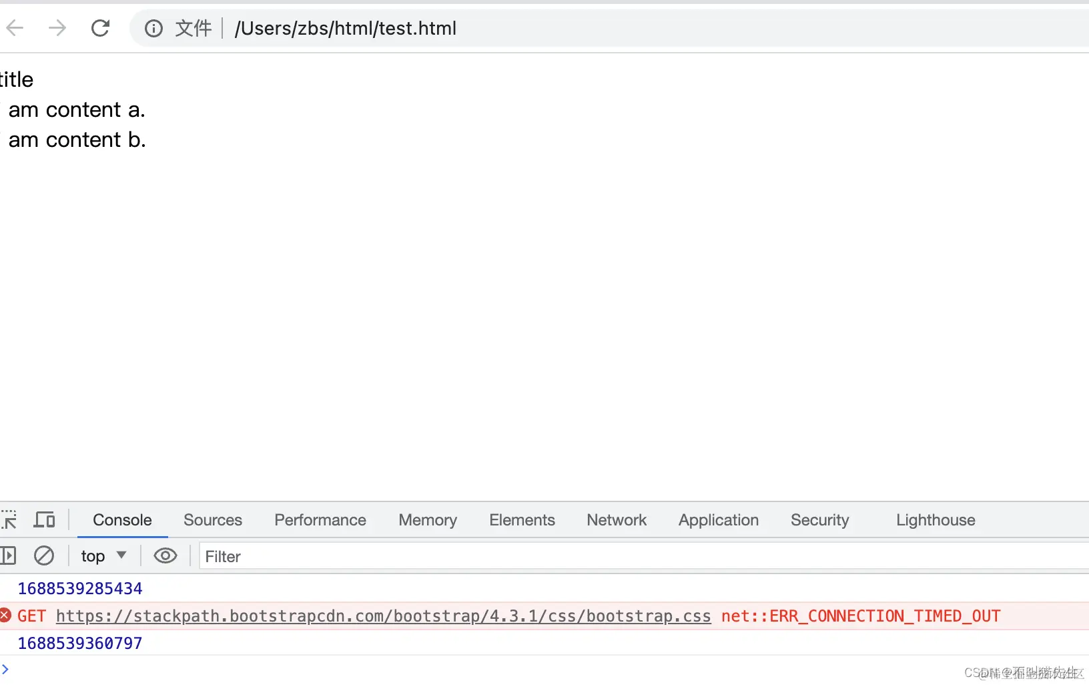Click the page text 'am content b.'
This screenshot has height=685, width=1089.
click(x=77, y=140)
